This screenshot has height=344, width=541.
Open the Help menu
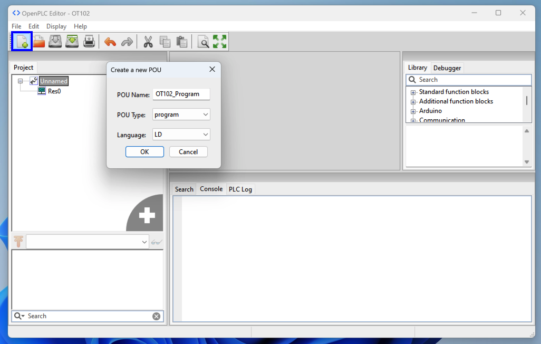pos(80,26)
